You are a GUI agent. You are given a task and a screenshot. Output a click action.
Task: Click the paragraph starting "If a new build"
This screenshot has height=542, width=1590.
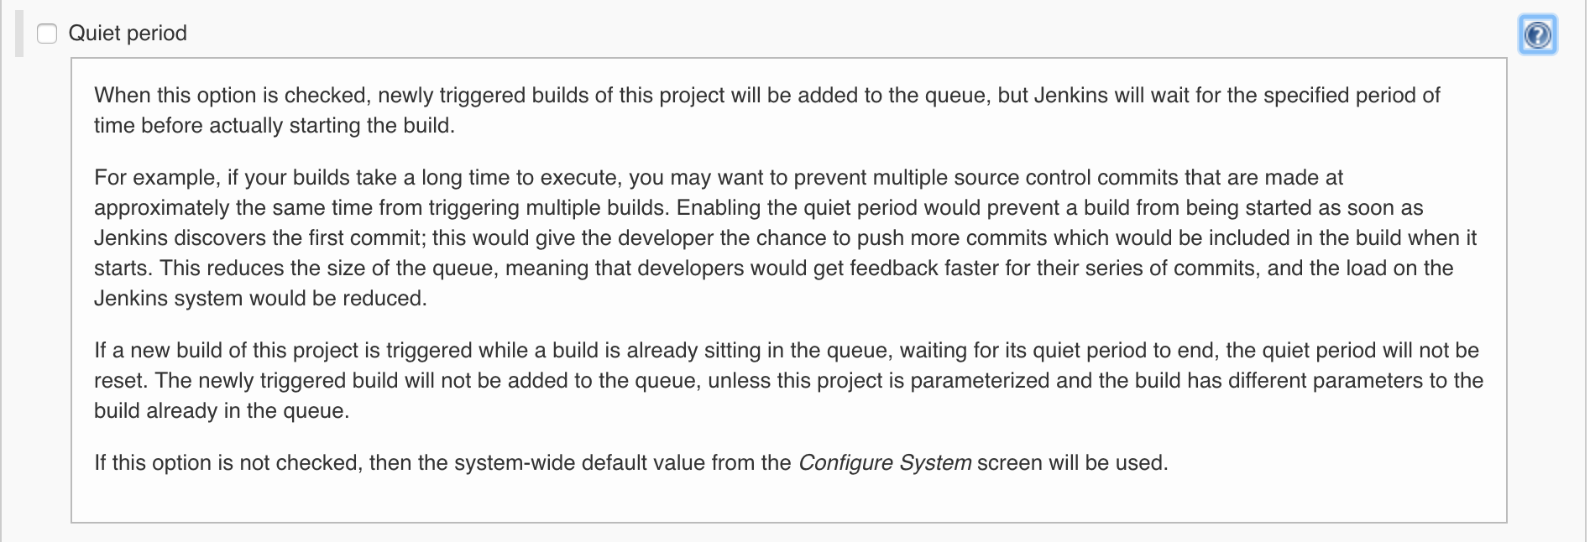pos(788,380)
